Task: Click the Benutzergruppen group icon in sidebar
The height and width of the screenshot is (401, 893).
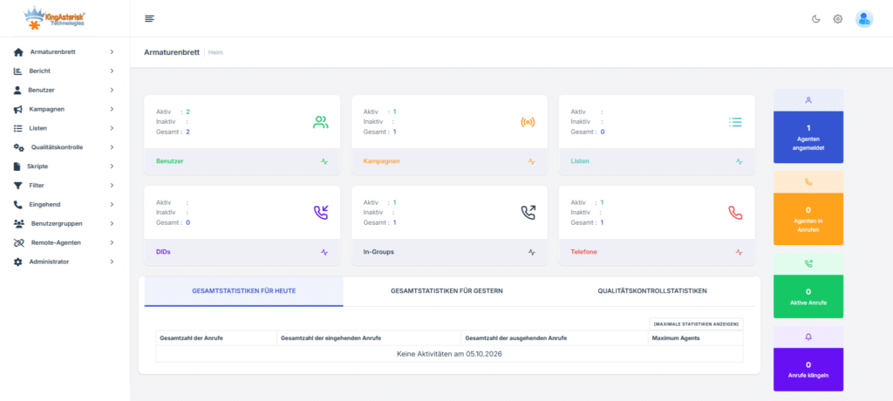Action: tap(19, 223)
